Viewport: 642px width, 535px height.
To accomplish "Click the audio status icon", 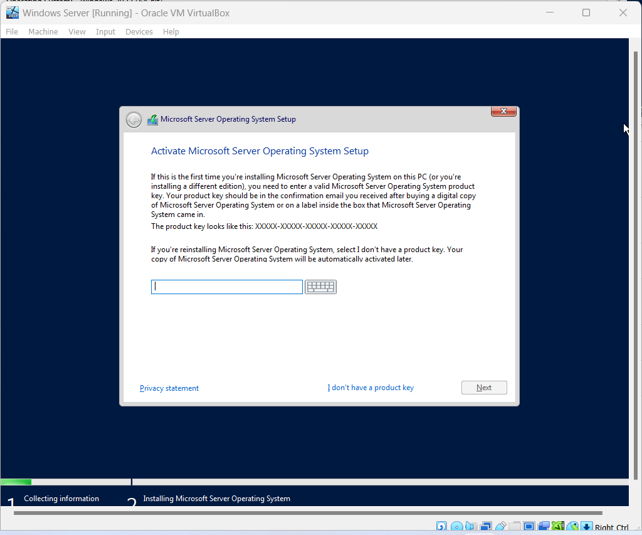I will [471, 526].
